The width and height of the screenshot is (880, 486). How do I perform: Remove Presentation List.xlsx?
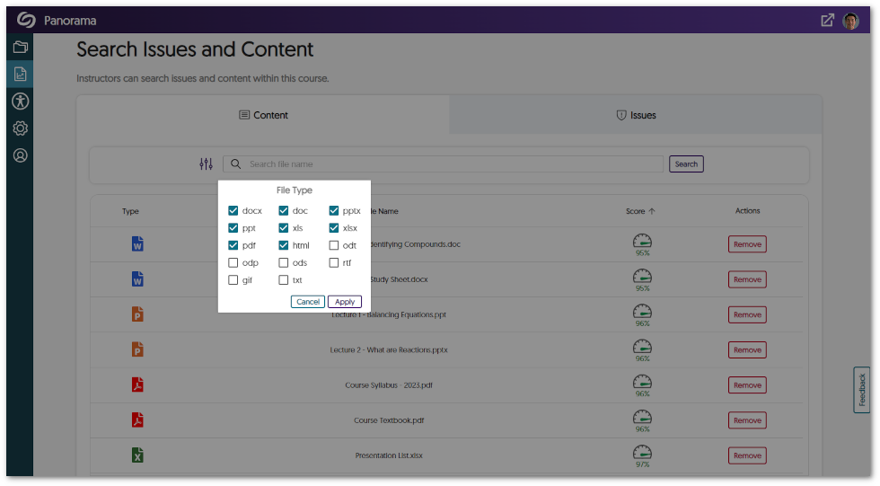tap(747, 455)
